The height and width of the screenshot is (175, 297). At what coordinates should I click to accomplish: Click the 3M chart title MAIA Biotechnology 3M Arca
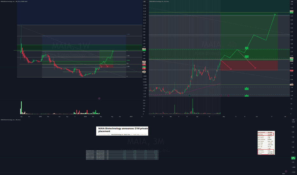pos(11,120)
